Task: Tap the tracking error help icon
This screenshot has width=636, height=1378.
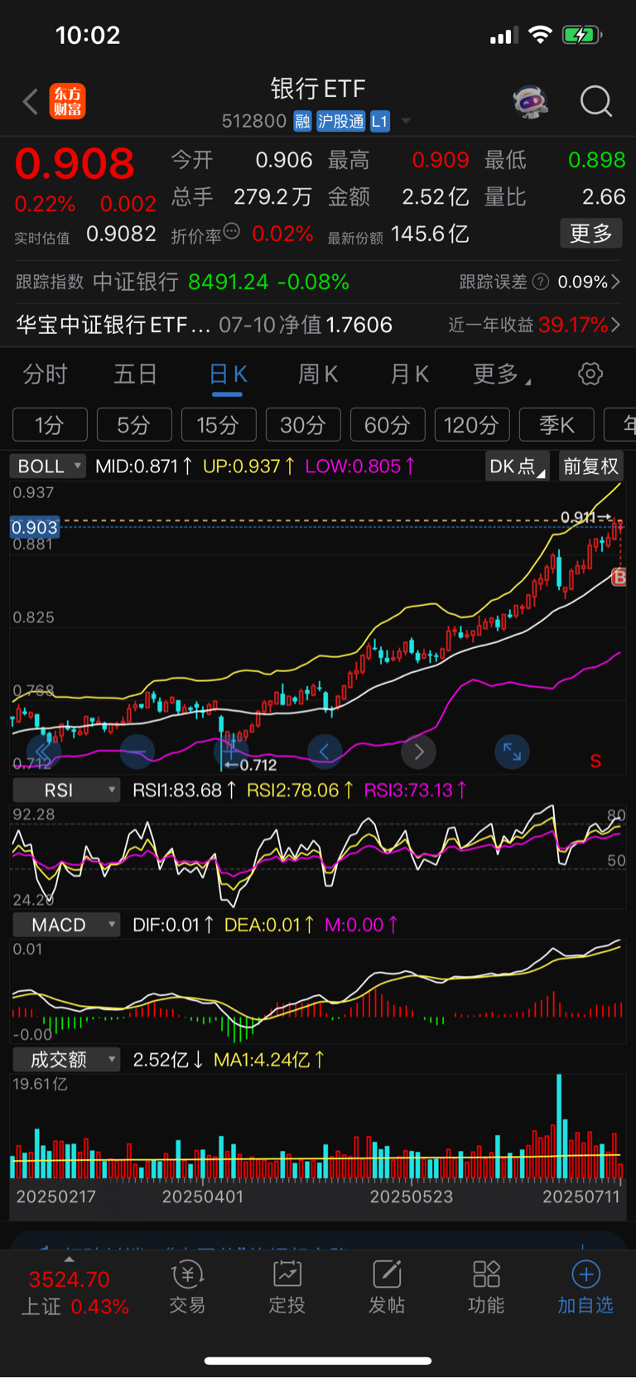Action: [x=541, y=282]
